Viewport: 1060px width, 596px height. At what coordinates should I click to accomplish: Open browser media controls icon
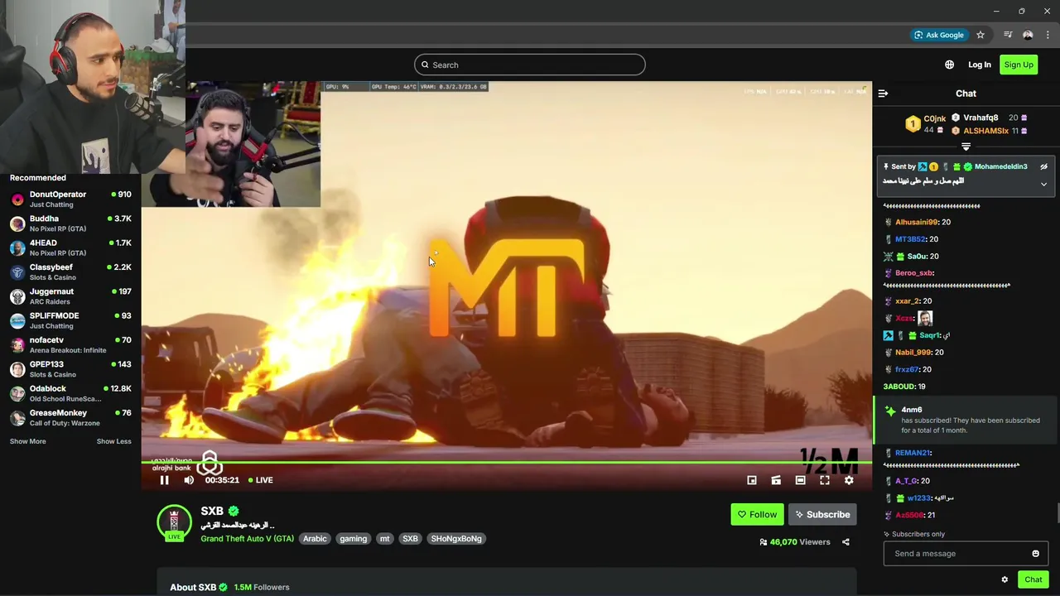[1008, 35]
